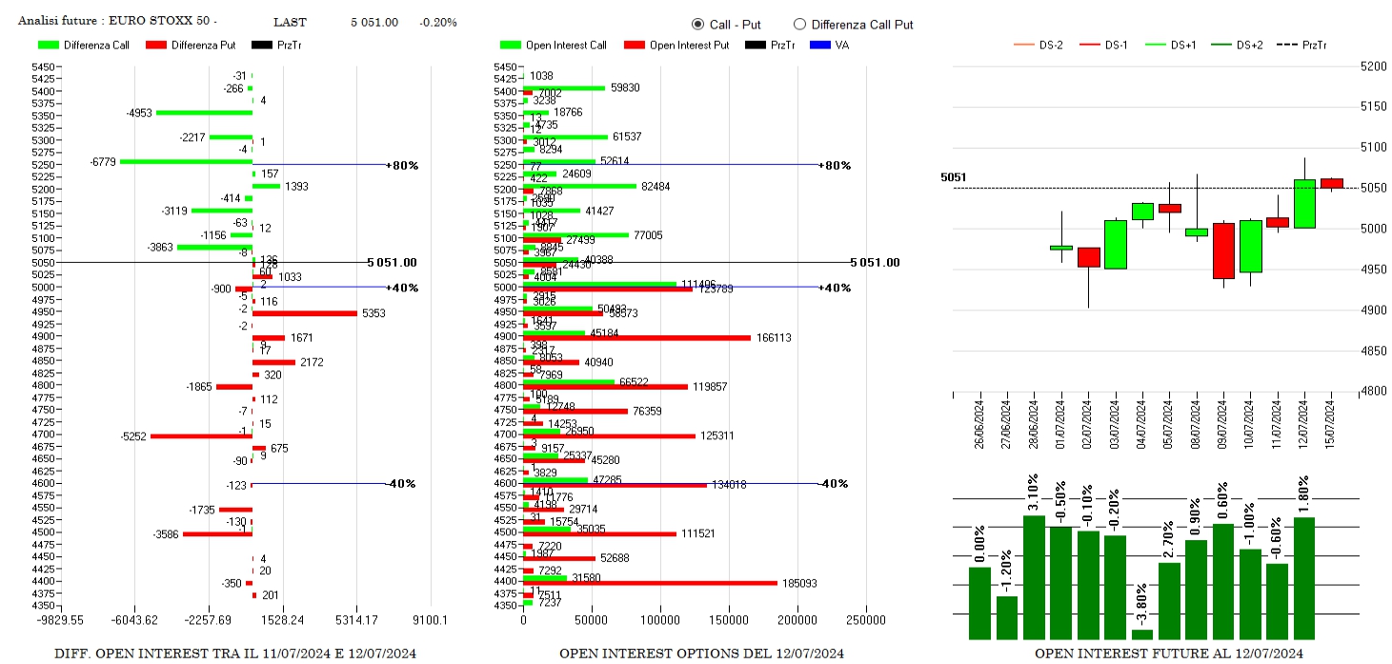Click the '-3586' put difference value
This screenshot has height=664, width=1392.
pyautogui.click(x=166, y=534)
